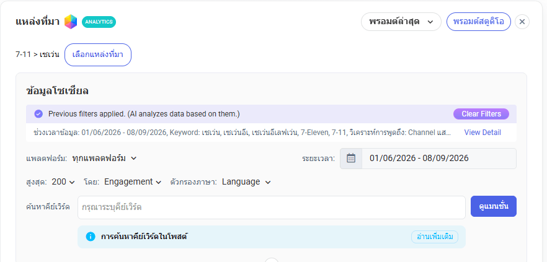Screen dimensions: 547x262
Task: Click the 7-11 > เซเว่น breadcrumb text
Action: (37, 55)
